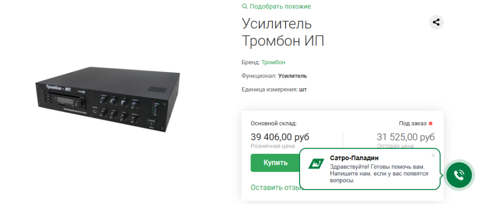Open the Тромбон brand link
This screenshot has width=480, height=204.
[x=274, y=62]
